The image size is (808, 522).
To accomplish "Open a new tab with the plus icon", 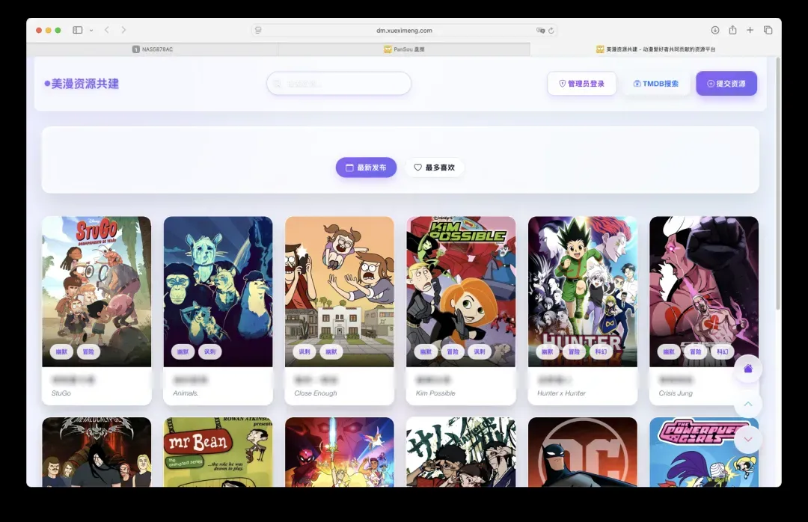I will [750, 30].
